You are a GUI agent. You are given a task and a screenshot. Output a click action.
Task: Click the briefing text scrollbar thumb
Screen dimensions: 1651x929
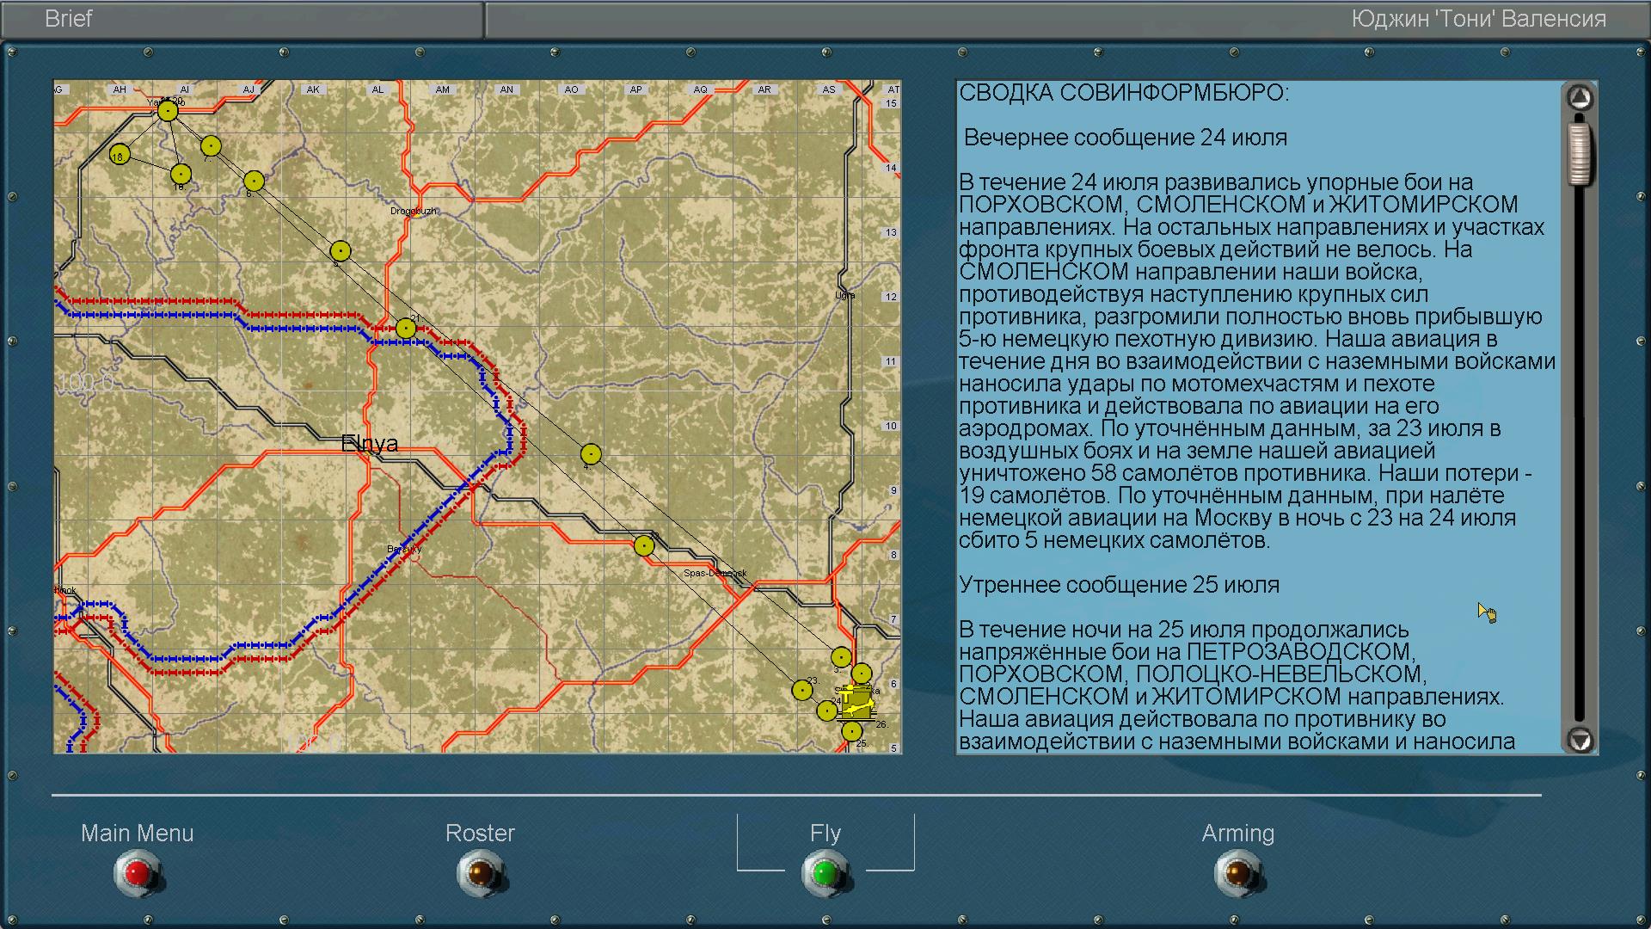(1580, 155)
